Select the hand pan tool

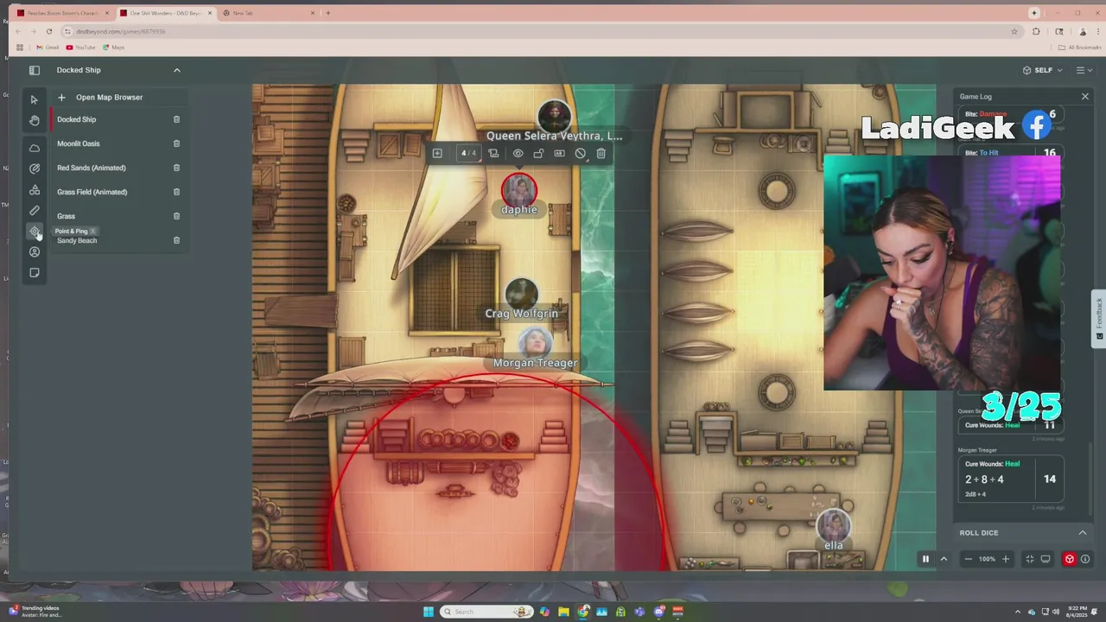point(35,120)
